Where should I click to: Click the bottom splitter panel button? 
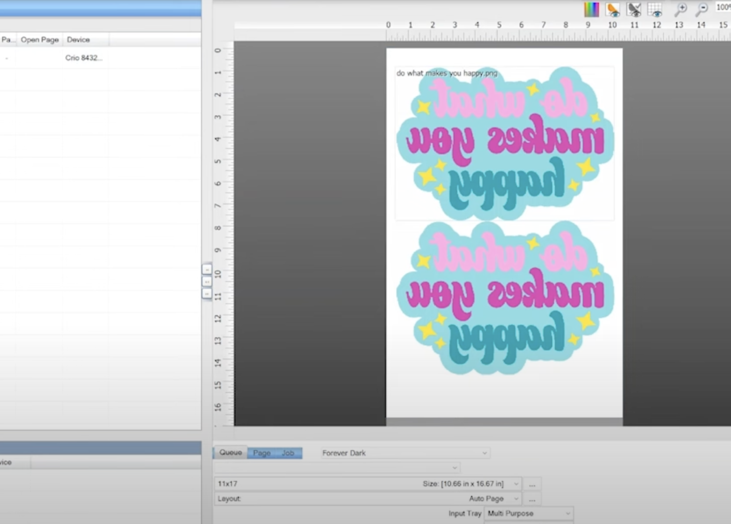(207, 294)
